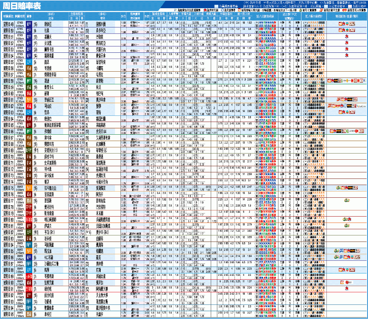Screen dimensions: 368x319
Task: Click away team 巴勒莫
Action: pyautogui.click(x=100, y=37)
